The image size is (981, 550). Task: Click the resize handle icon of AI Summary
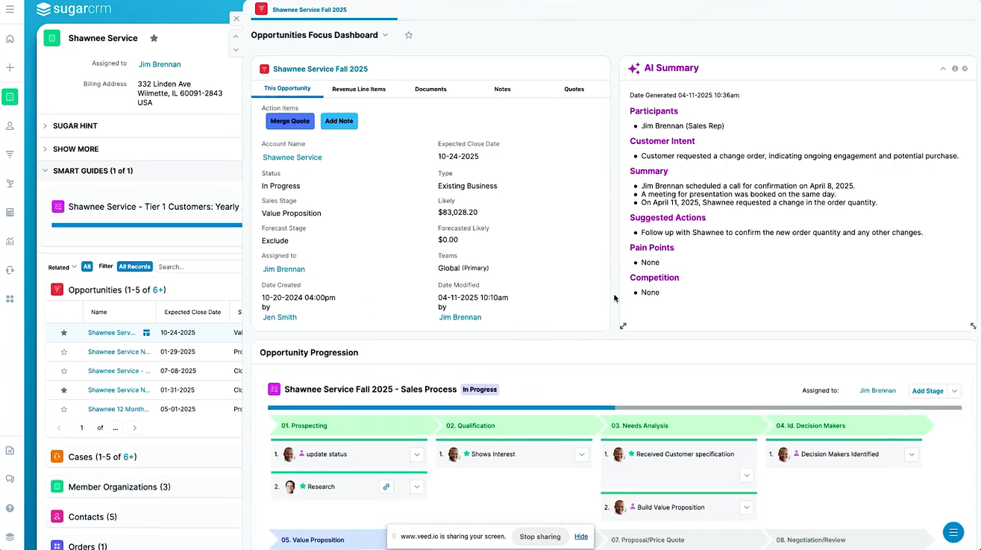[973, 326]
